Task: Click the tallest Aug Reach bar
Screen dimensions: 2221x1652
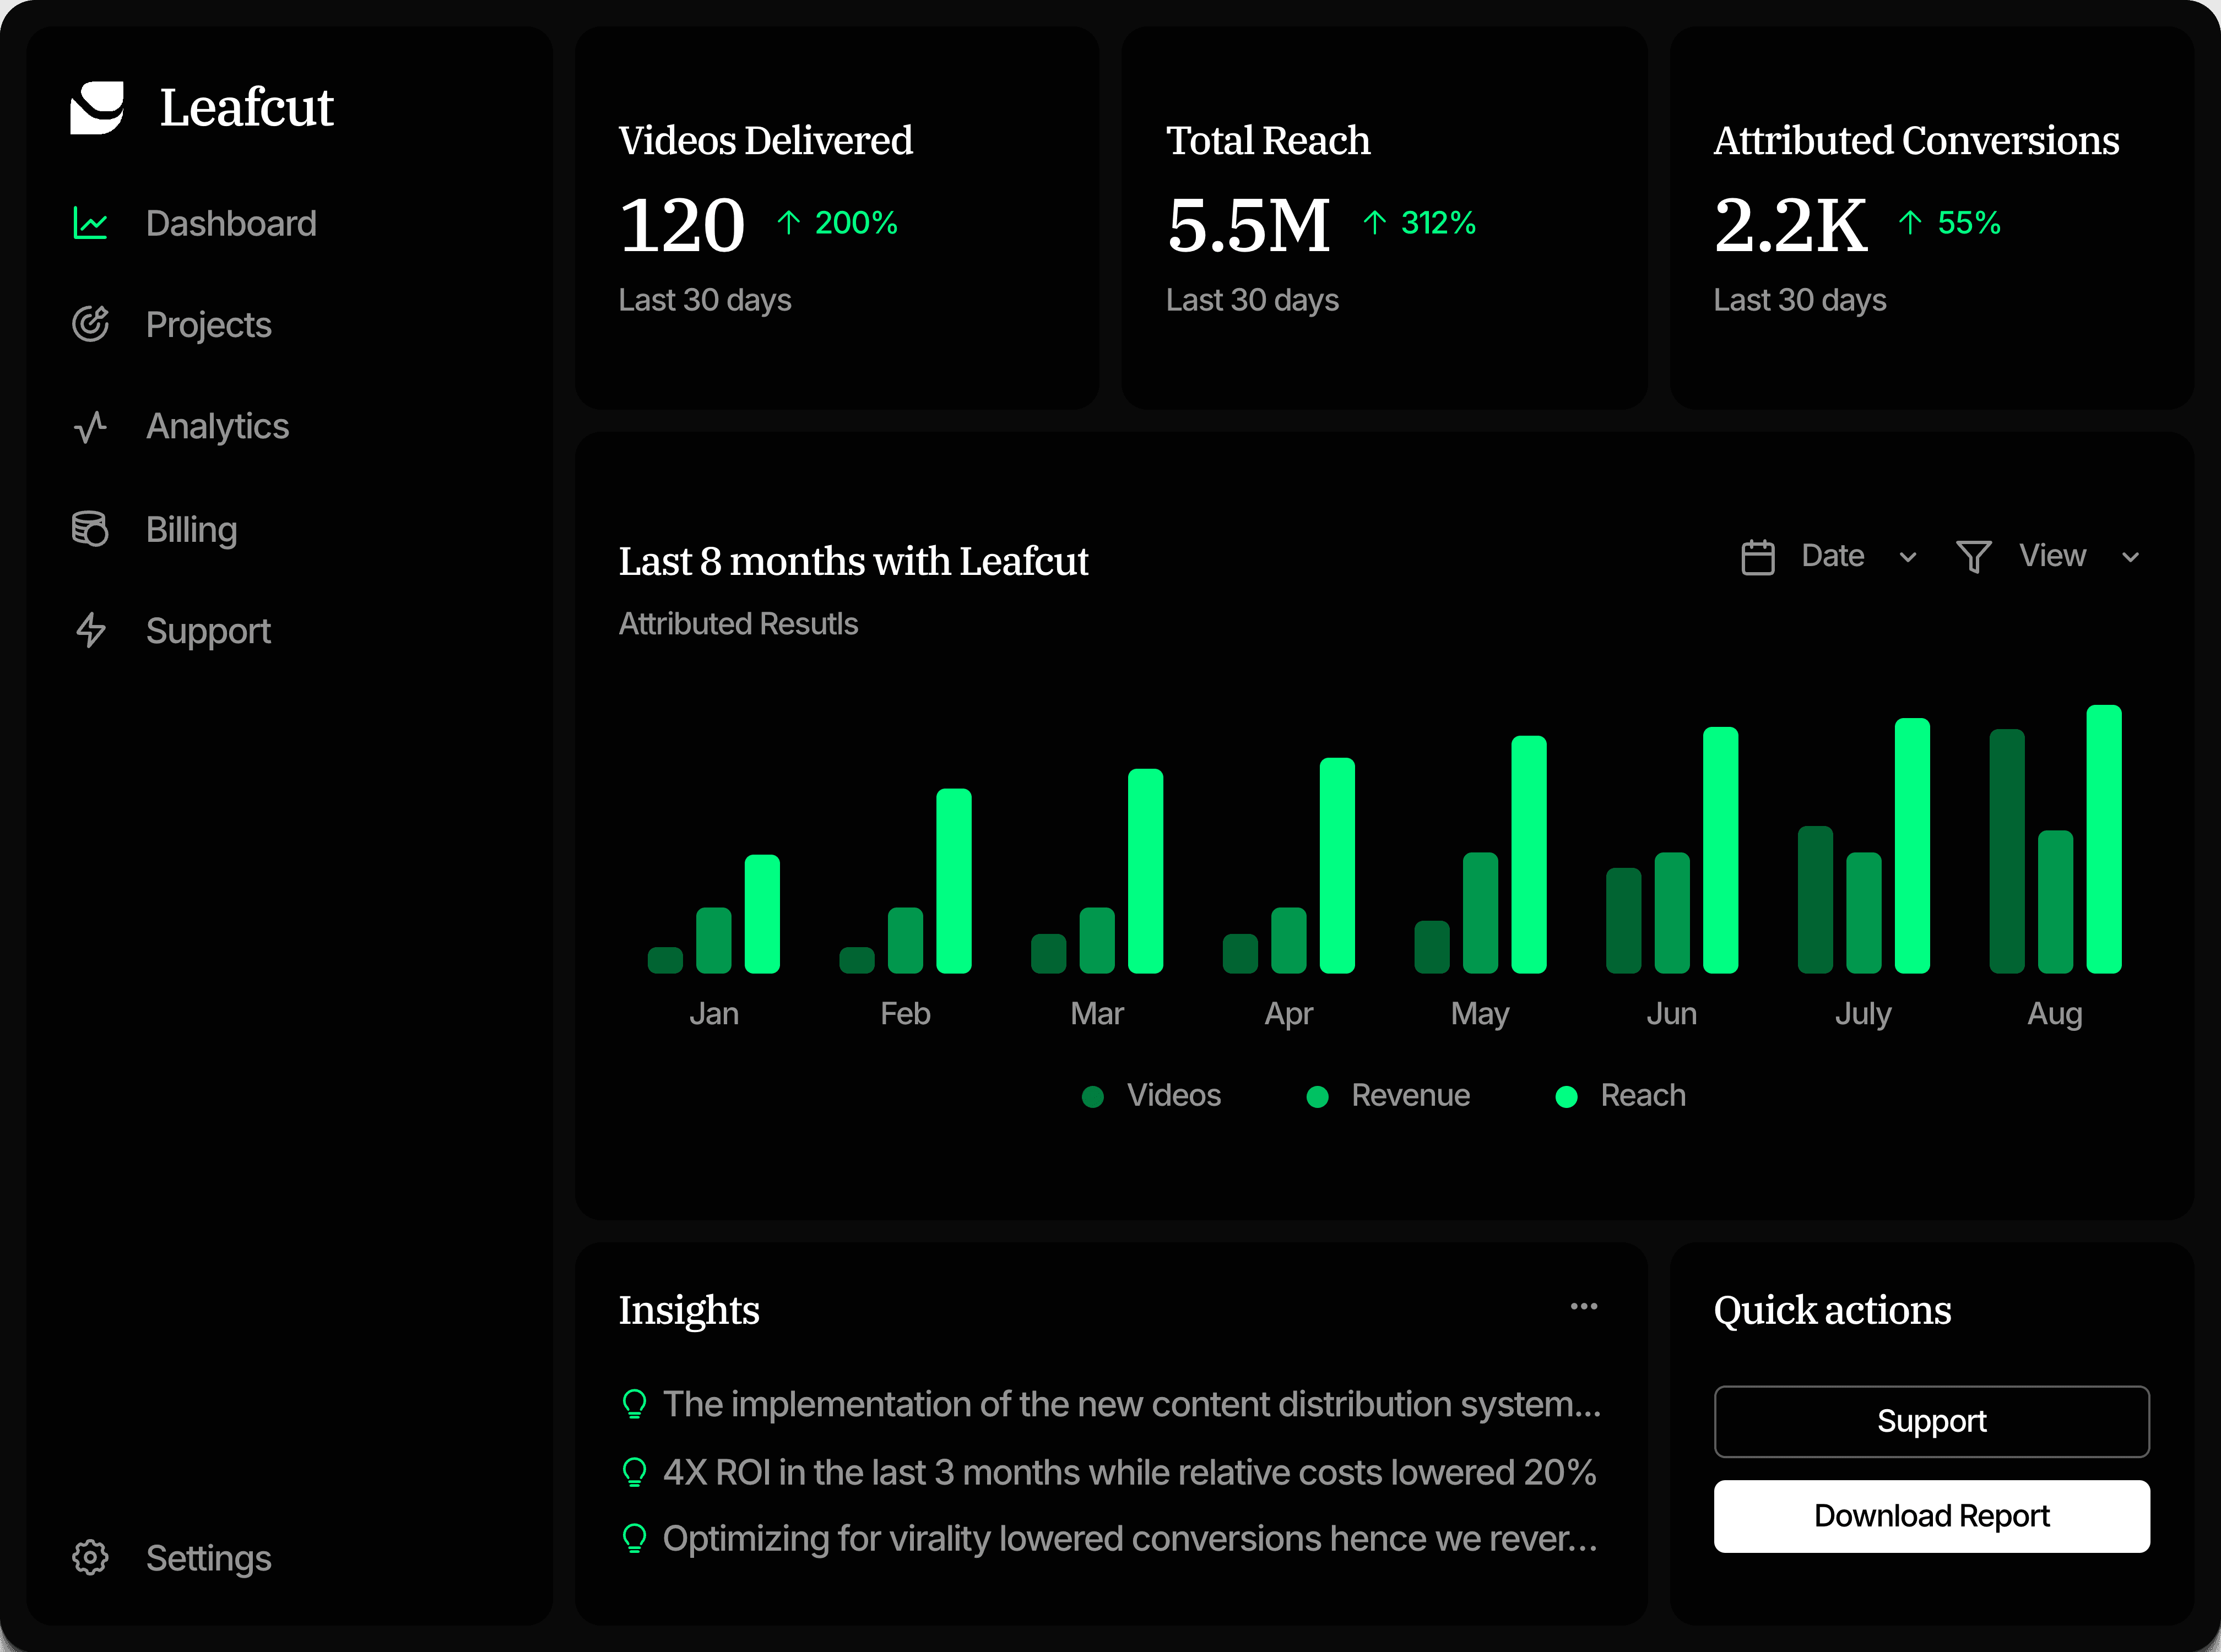Action: 2103,840
